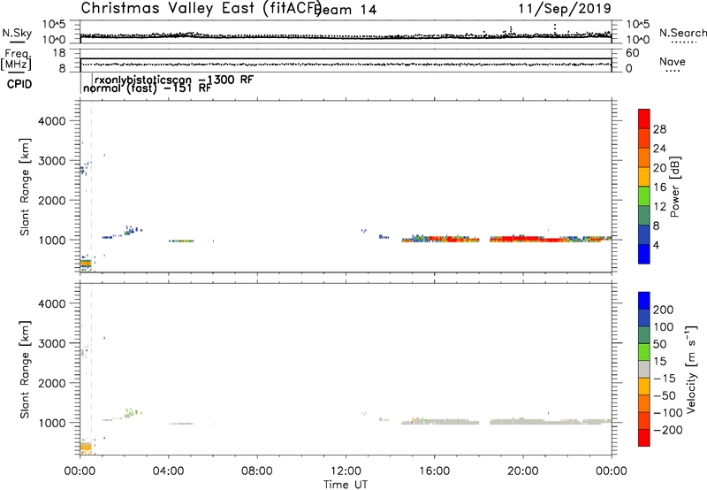Image resolution: width=707 pixels, height=490 pixels.
Task: Click 'rxonlybistaticscan -1300 RF' text
Action: pyautogui.click(x=174, y=80)
